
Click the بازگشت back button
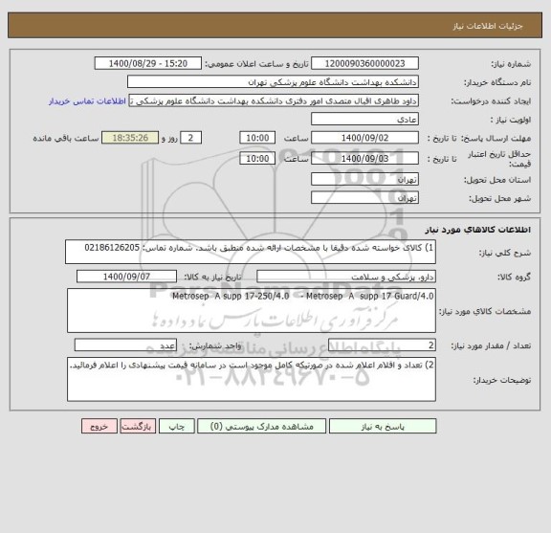pos(138,426)
